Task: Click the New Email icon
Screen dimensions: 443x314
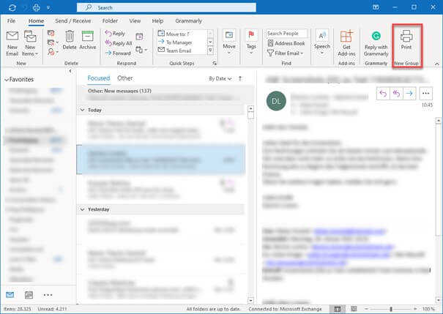Action: [x=12, y=43]
